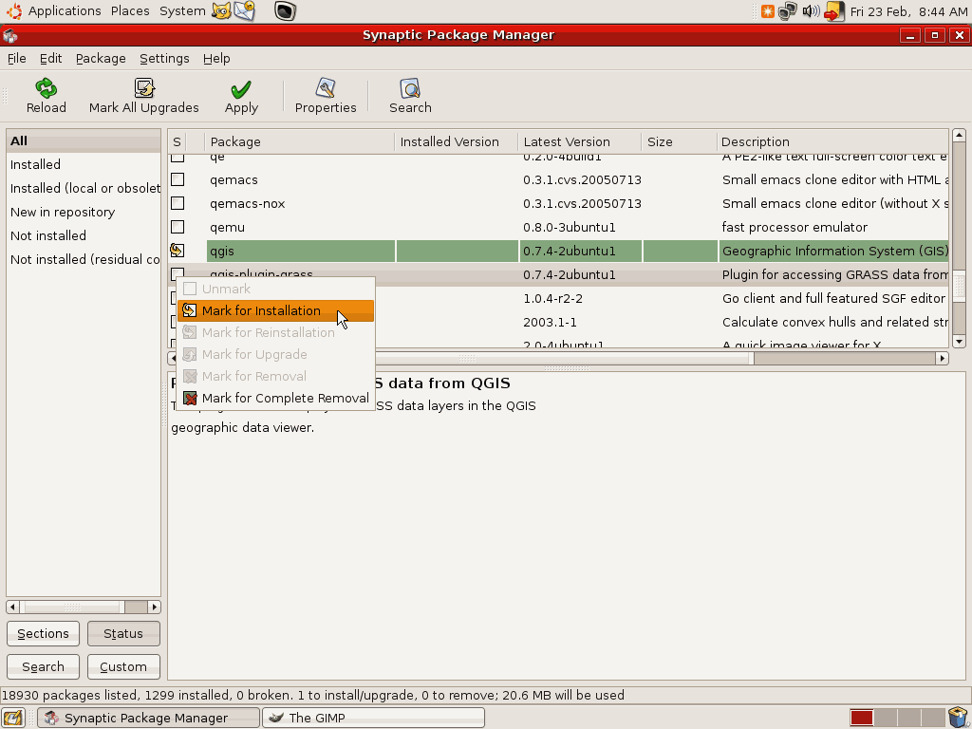
Task: Click the volume speaker tray icon
Action: tap(811, 11)
